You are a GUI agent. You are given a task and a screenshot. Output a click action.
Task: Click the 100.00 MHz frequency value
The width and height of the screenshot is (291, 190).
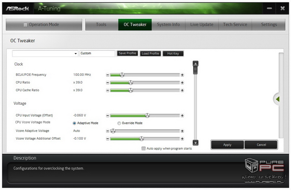tap(82, 75)
